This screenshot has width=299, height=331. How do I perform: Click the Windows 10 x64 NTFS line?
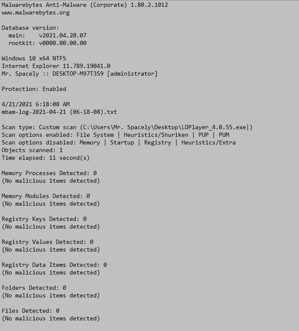tap(34, 59)
